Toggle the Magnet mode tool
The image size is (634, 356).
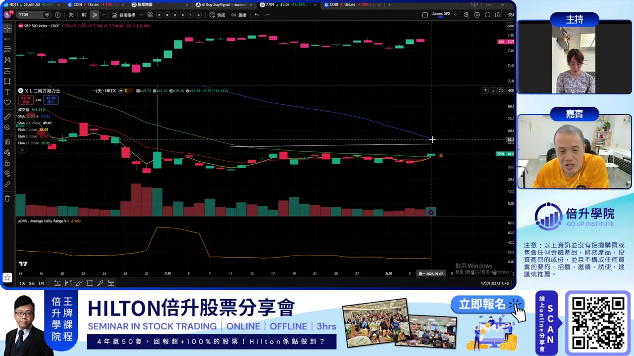7,142
